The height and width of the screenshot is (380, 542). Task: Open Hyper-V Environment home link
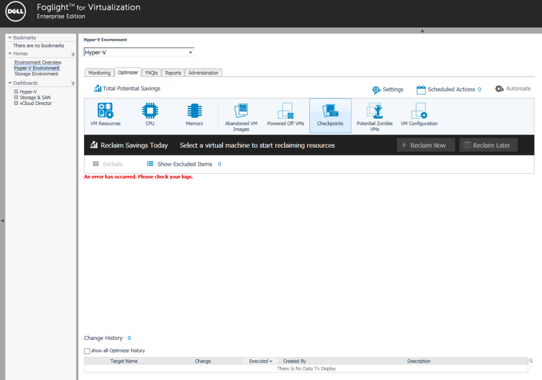click(x=37, y=68)
